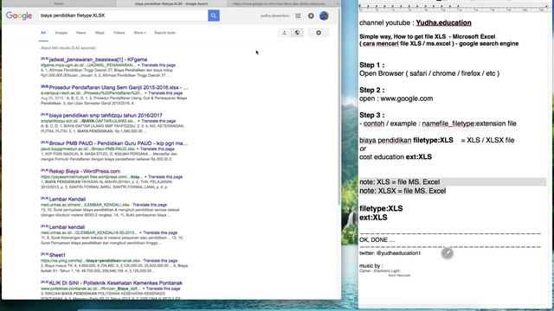The width and height of the screenshot is (554, 311).
Task: Click the ruler atop the notes document
Action: 454,8
